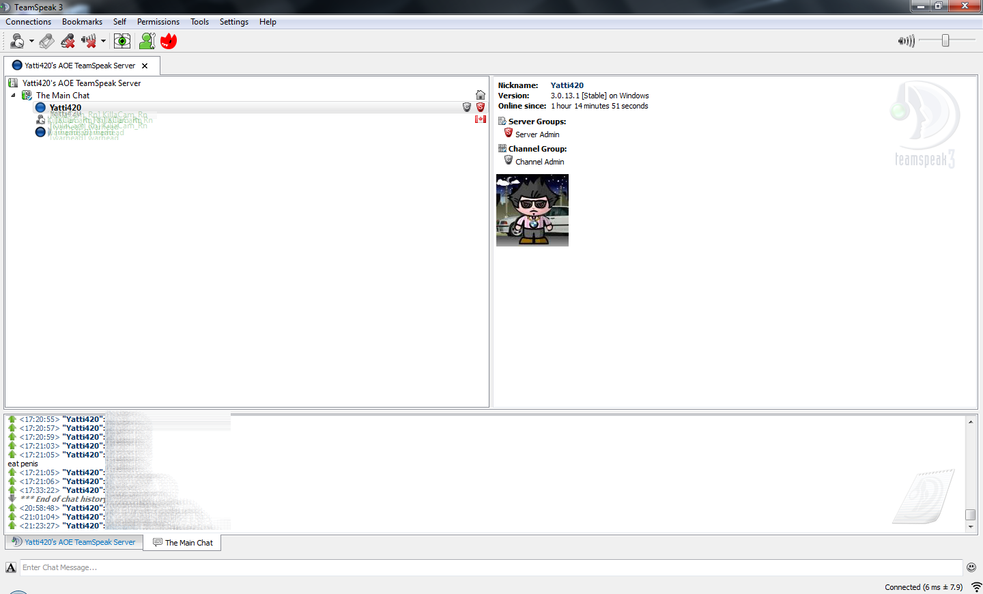983x594 pixels.
Task: Click the red Overwolf icon in toolbar
Action: point(169,42)
